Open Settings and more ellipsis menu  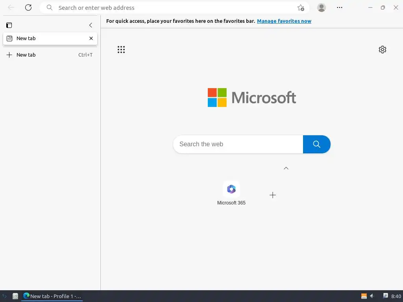tap(340, 7)
